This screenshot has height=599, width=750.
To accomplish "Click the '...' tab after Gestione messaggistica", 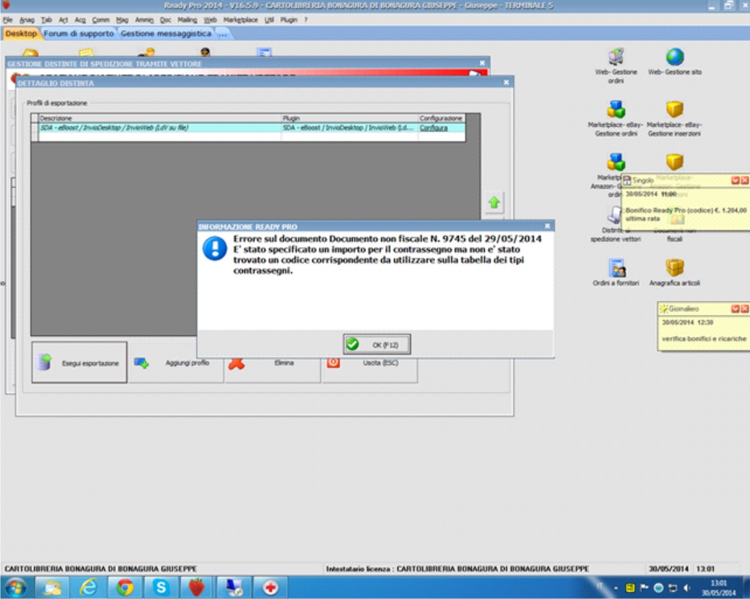I will (x=222, y=33).
